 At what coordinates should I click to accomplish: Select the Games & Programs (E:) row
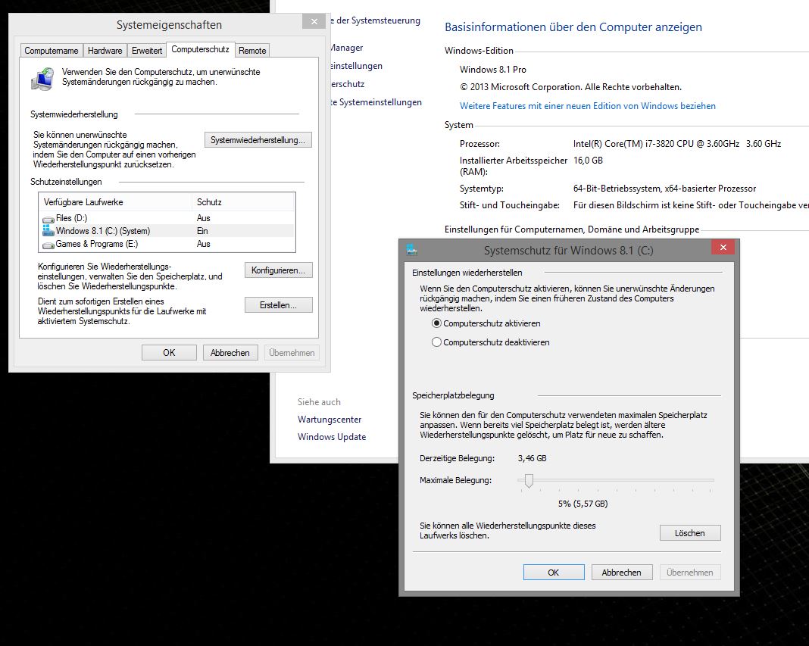coord(167,244)
